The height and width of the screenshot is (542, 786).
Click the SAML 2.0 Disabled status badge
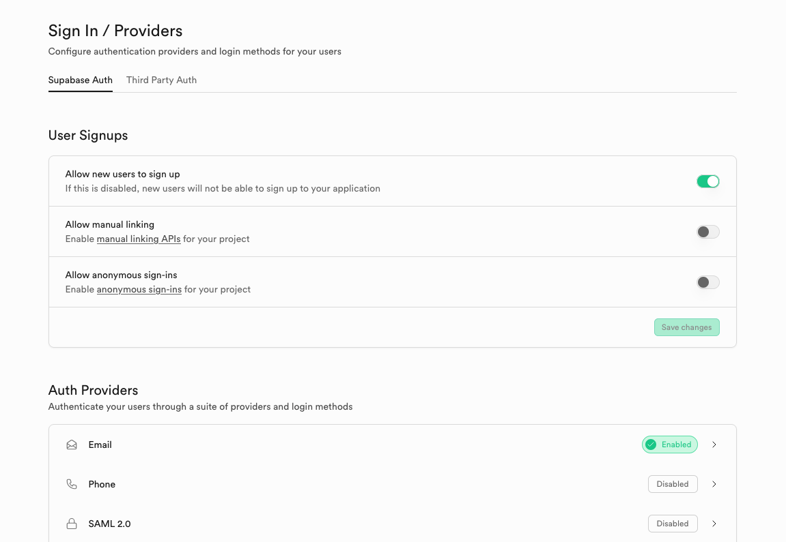[x=673, y=524]
